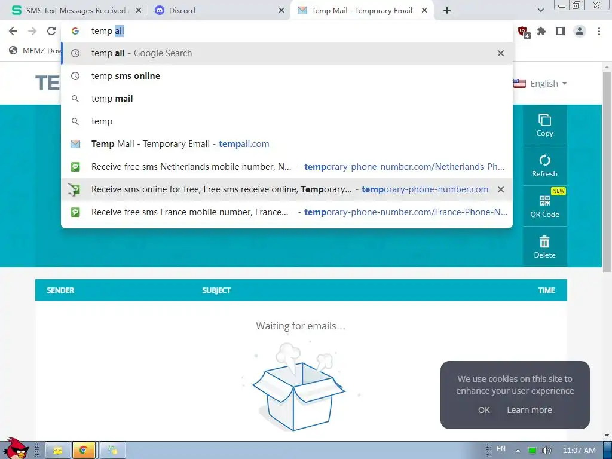Click the MEMZ Download bookmark

(35, 50)
